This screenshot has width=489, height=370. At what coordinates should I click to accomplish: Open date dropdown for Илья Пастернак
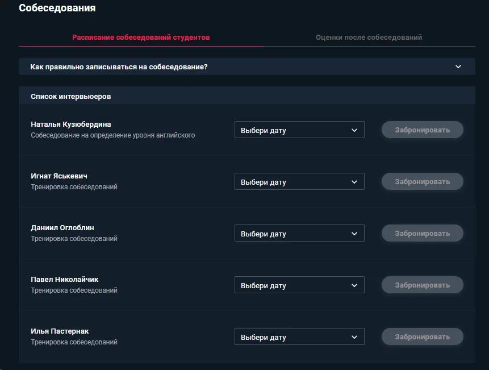coord(299,336)
